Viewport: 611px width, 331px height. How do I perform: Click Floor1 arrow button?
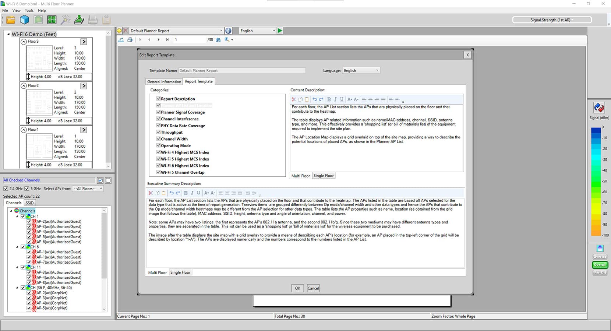pos(84,130)
